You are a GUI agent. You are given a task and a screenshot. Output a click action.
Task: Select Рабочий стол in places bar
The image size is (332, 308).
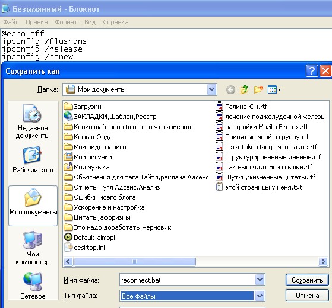[x=33, y=159]
